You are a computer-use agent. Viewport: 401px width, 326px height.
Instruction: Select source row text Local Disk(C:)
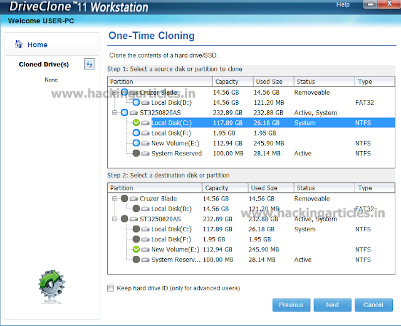pyautogui.click(x=172, y=123)
